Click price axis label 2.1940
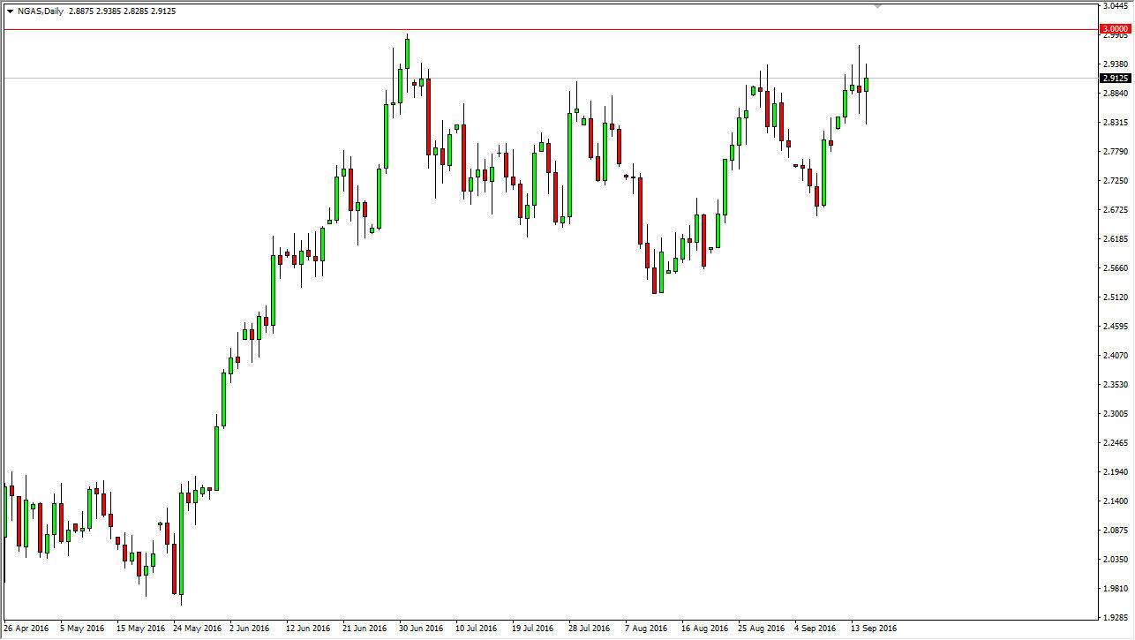The height and width of the screenshot is (640, 1135). (1116, 472)
